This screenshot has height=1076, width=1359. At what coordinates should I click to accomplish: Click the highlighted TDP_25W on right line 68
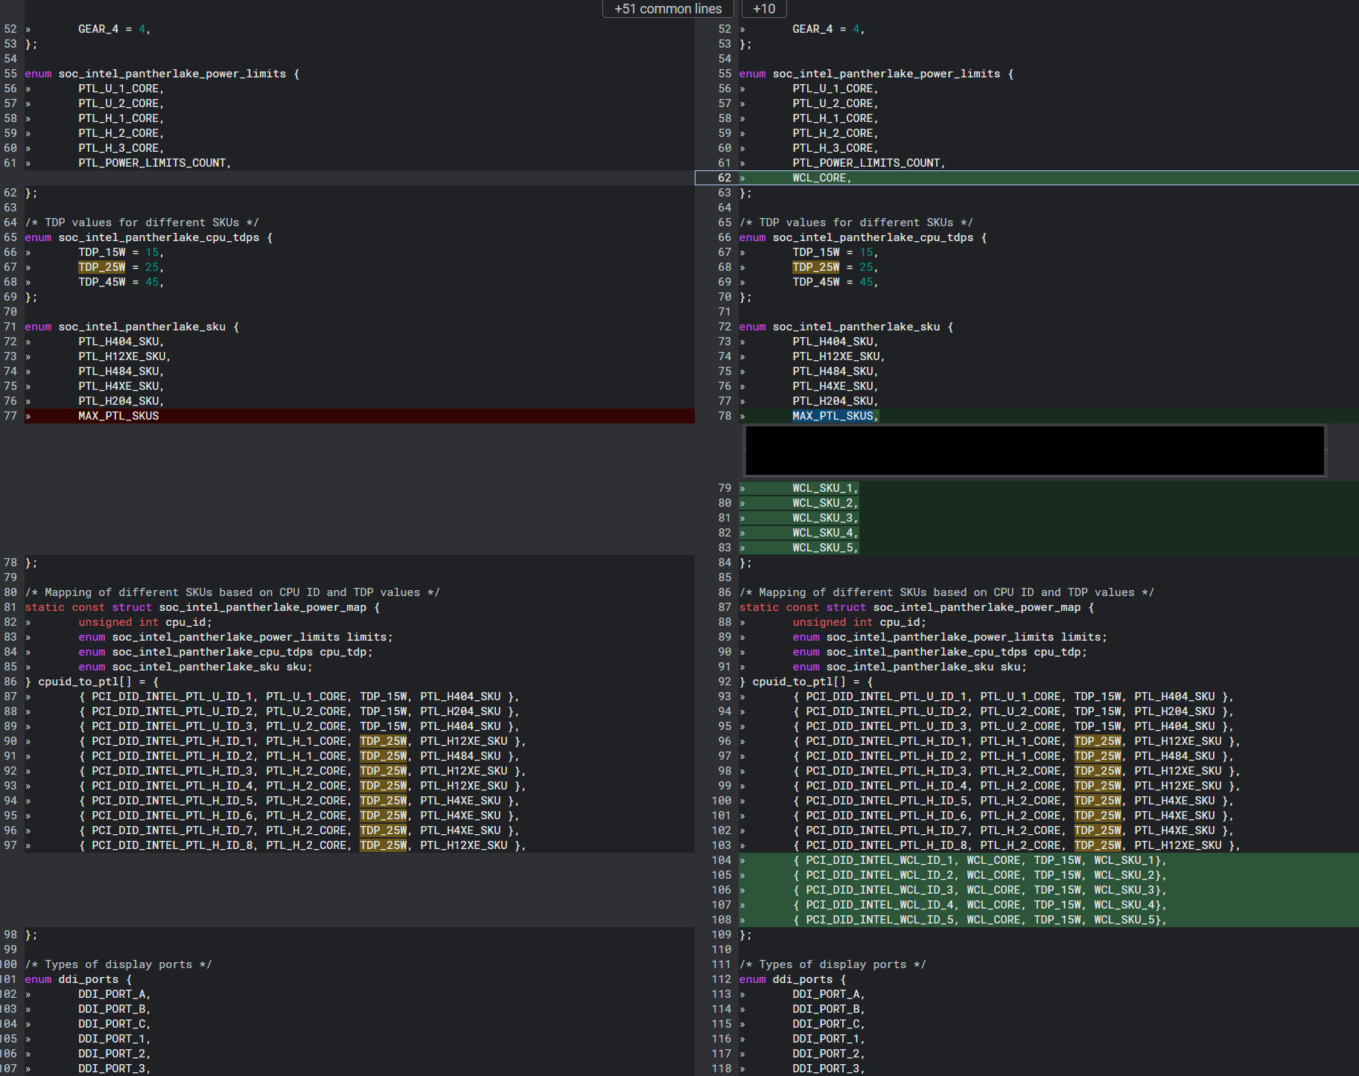coord(816,266)
